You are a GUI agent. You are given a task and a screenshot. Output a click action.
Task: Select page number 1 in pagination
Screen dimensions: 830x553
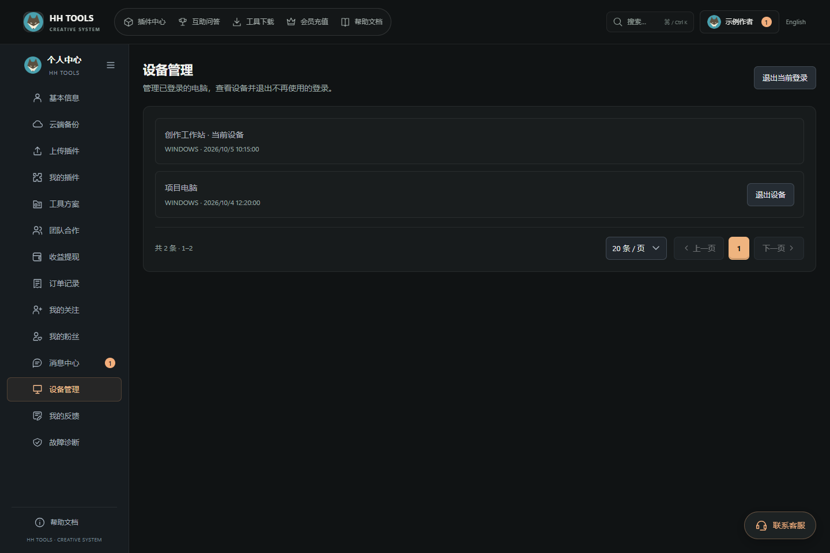739,248
